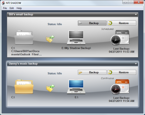This screenshot has width=145, height=115.
Task: Click folder transfer arrow icon in Danny's music backup
Action: (x=50, y=88)
